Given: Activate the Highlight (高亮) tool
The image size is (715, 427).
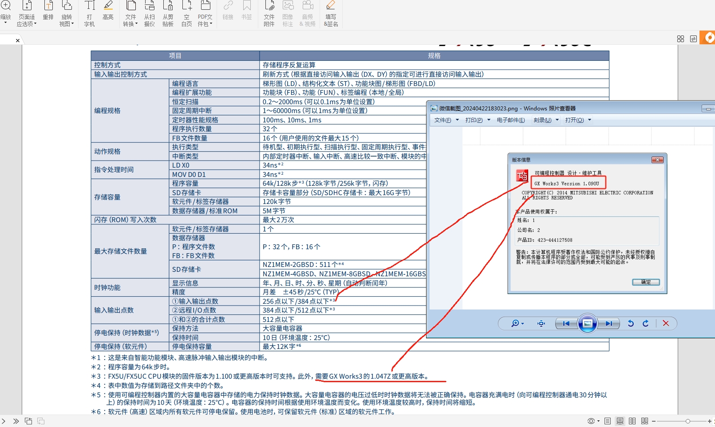Looking at the screenshot, I should click(x=108, y=11).
